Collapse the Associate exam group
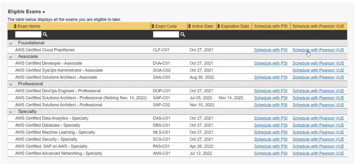 point(11,57)
